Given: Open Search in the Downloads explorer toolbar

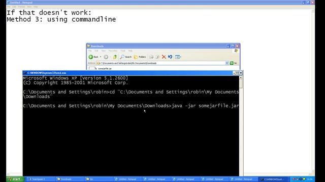Looking at the screenshot, I should [x=126, y=57].
